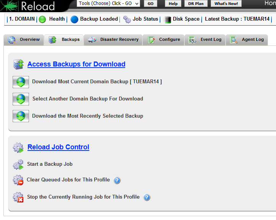Click the Health status label
The image size is (276, 220).
pyautogui.click(x=57, y=19)
